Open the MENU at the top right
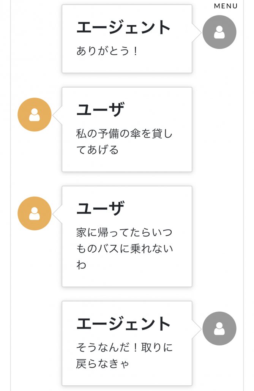The width and height of the screenshot is (254, 391). pos(226,6)
